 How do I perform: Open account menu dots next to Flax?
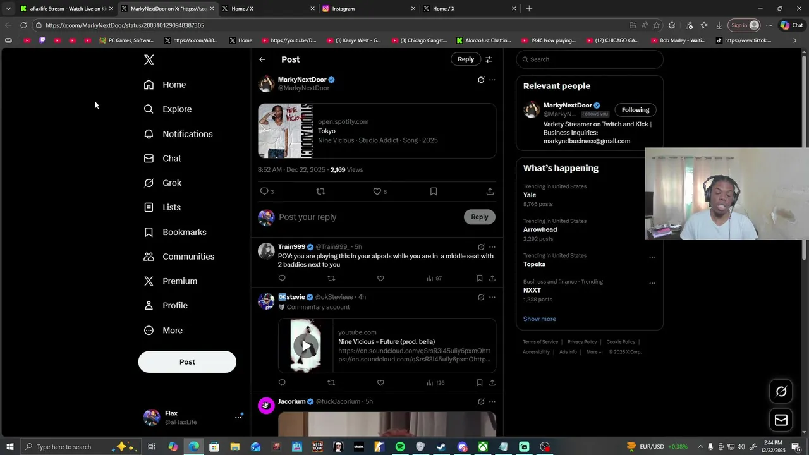(x=238, y=417)
